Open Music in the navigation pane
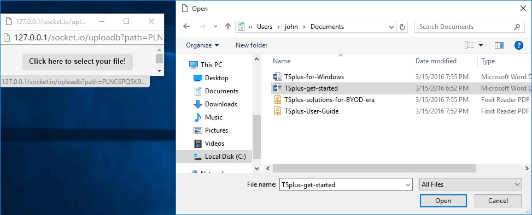This screenshot has height=215, width=532. click(214, 117)
